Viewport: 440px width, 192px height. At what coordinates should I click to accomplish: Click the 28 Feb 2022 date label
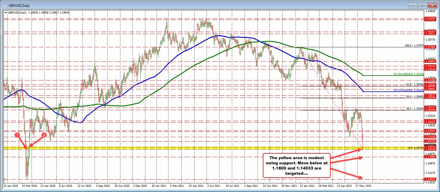326,186
